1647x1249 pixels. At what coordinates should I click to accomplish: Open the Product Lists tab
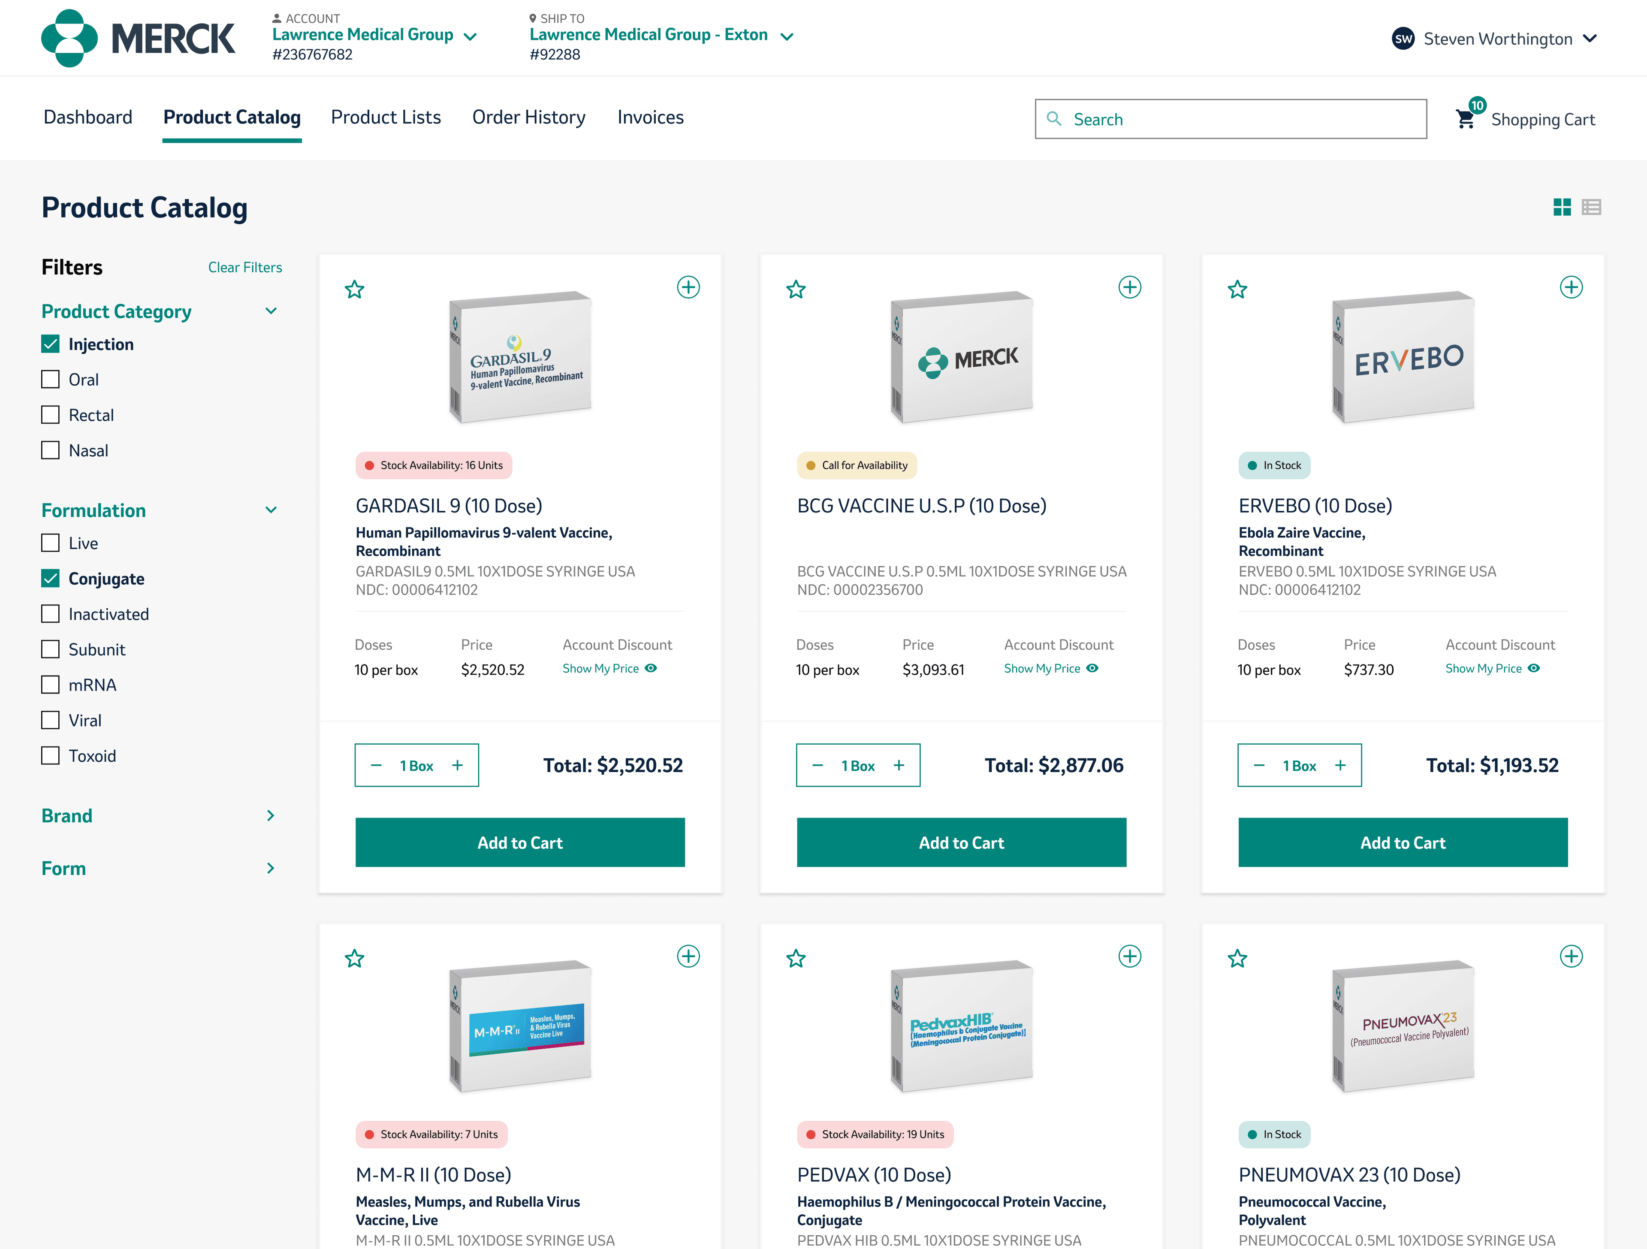pyautogui.click(x=386, y=117)
